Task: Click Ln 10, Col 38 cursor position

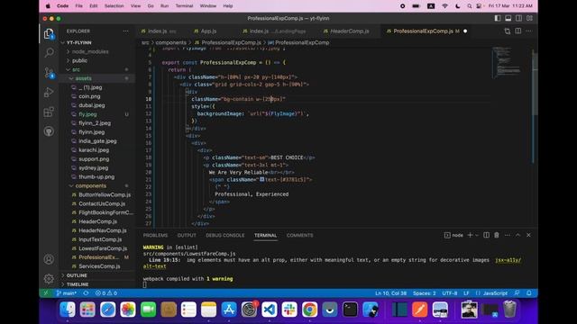Action: pyautogui.click(x=390, y=293)
